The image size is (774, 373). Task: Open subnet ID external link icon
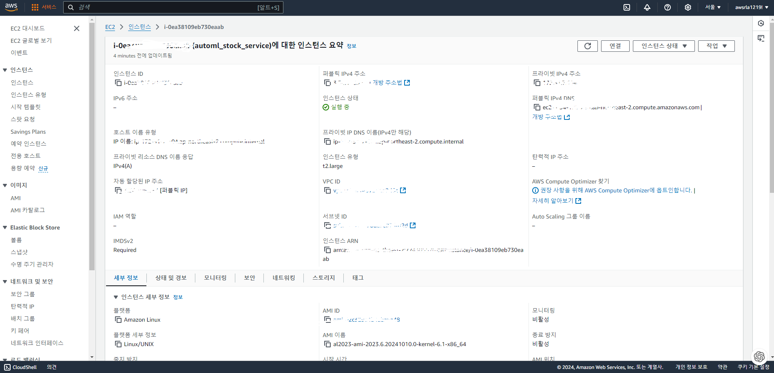413,225
